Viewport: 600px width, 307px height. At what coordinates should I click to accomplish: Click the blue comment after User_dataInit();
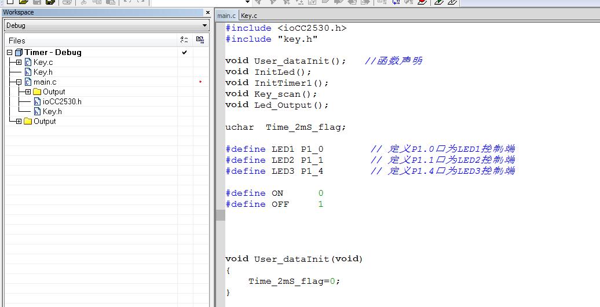(x=393, y=61)
